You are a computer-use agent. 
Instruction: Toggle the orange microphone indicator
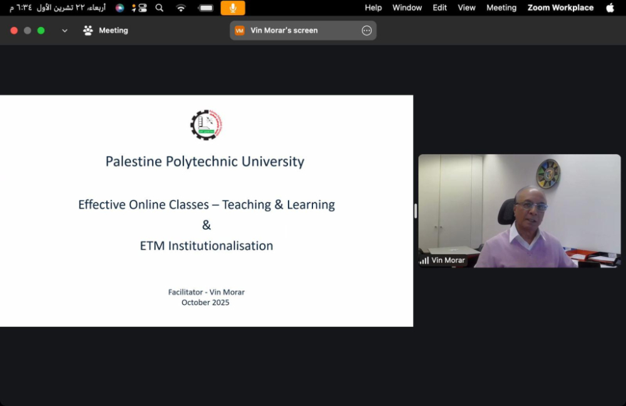pyautogui.click(x=233, y=8)
